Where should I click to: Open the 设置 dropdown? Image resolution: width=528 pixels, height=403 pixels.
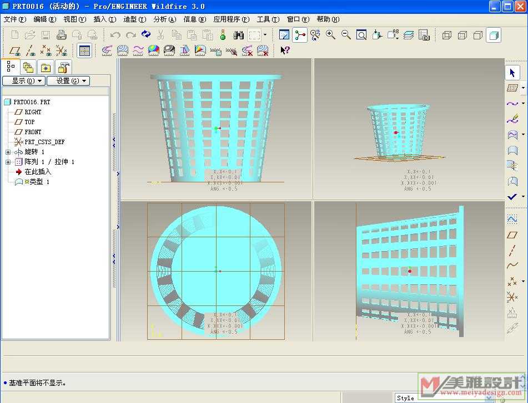(68, 81)
